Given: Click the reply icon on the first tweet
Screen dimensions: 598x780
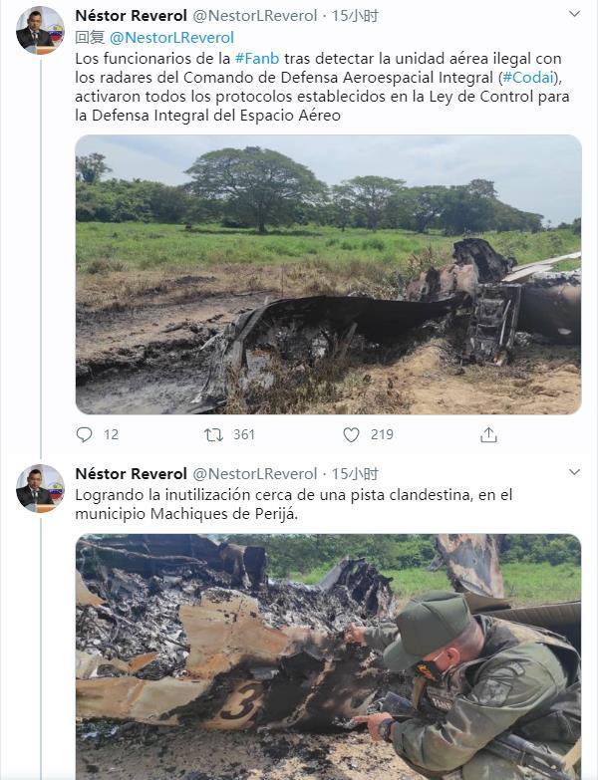Looking at the screenshot, I should (x=85, y=434).
